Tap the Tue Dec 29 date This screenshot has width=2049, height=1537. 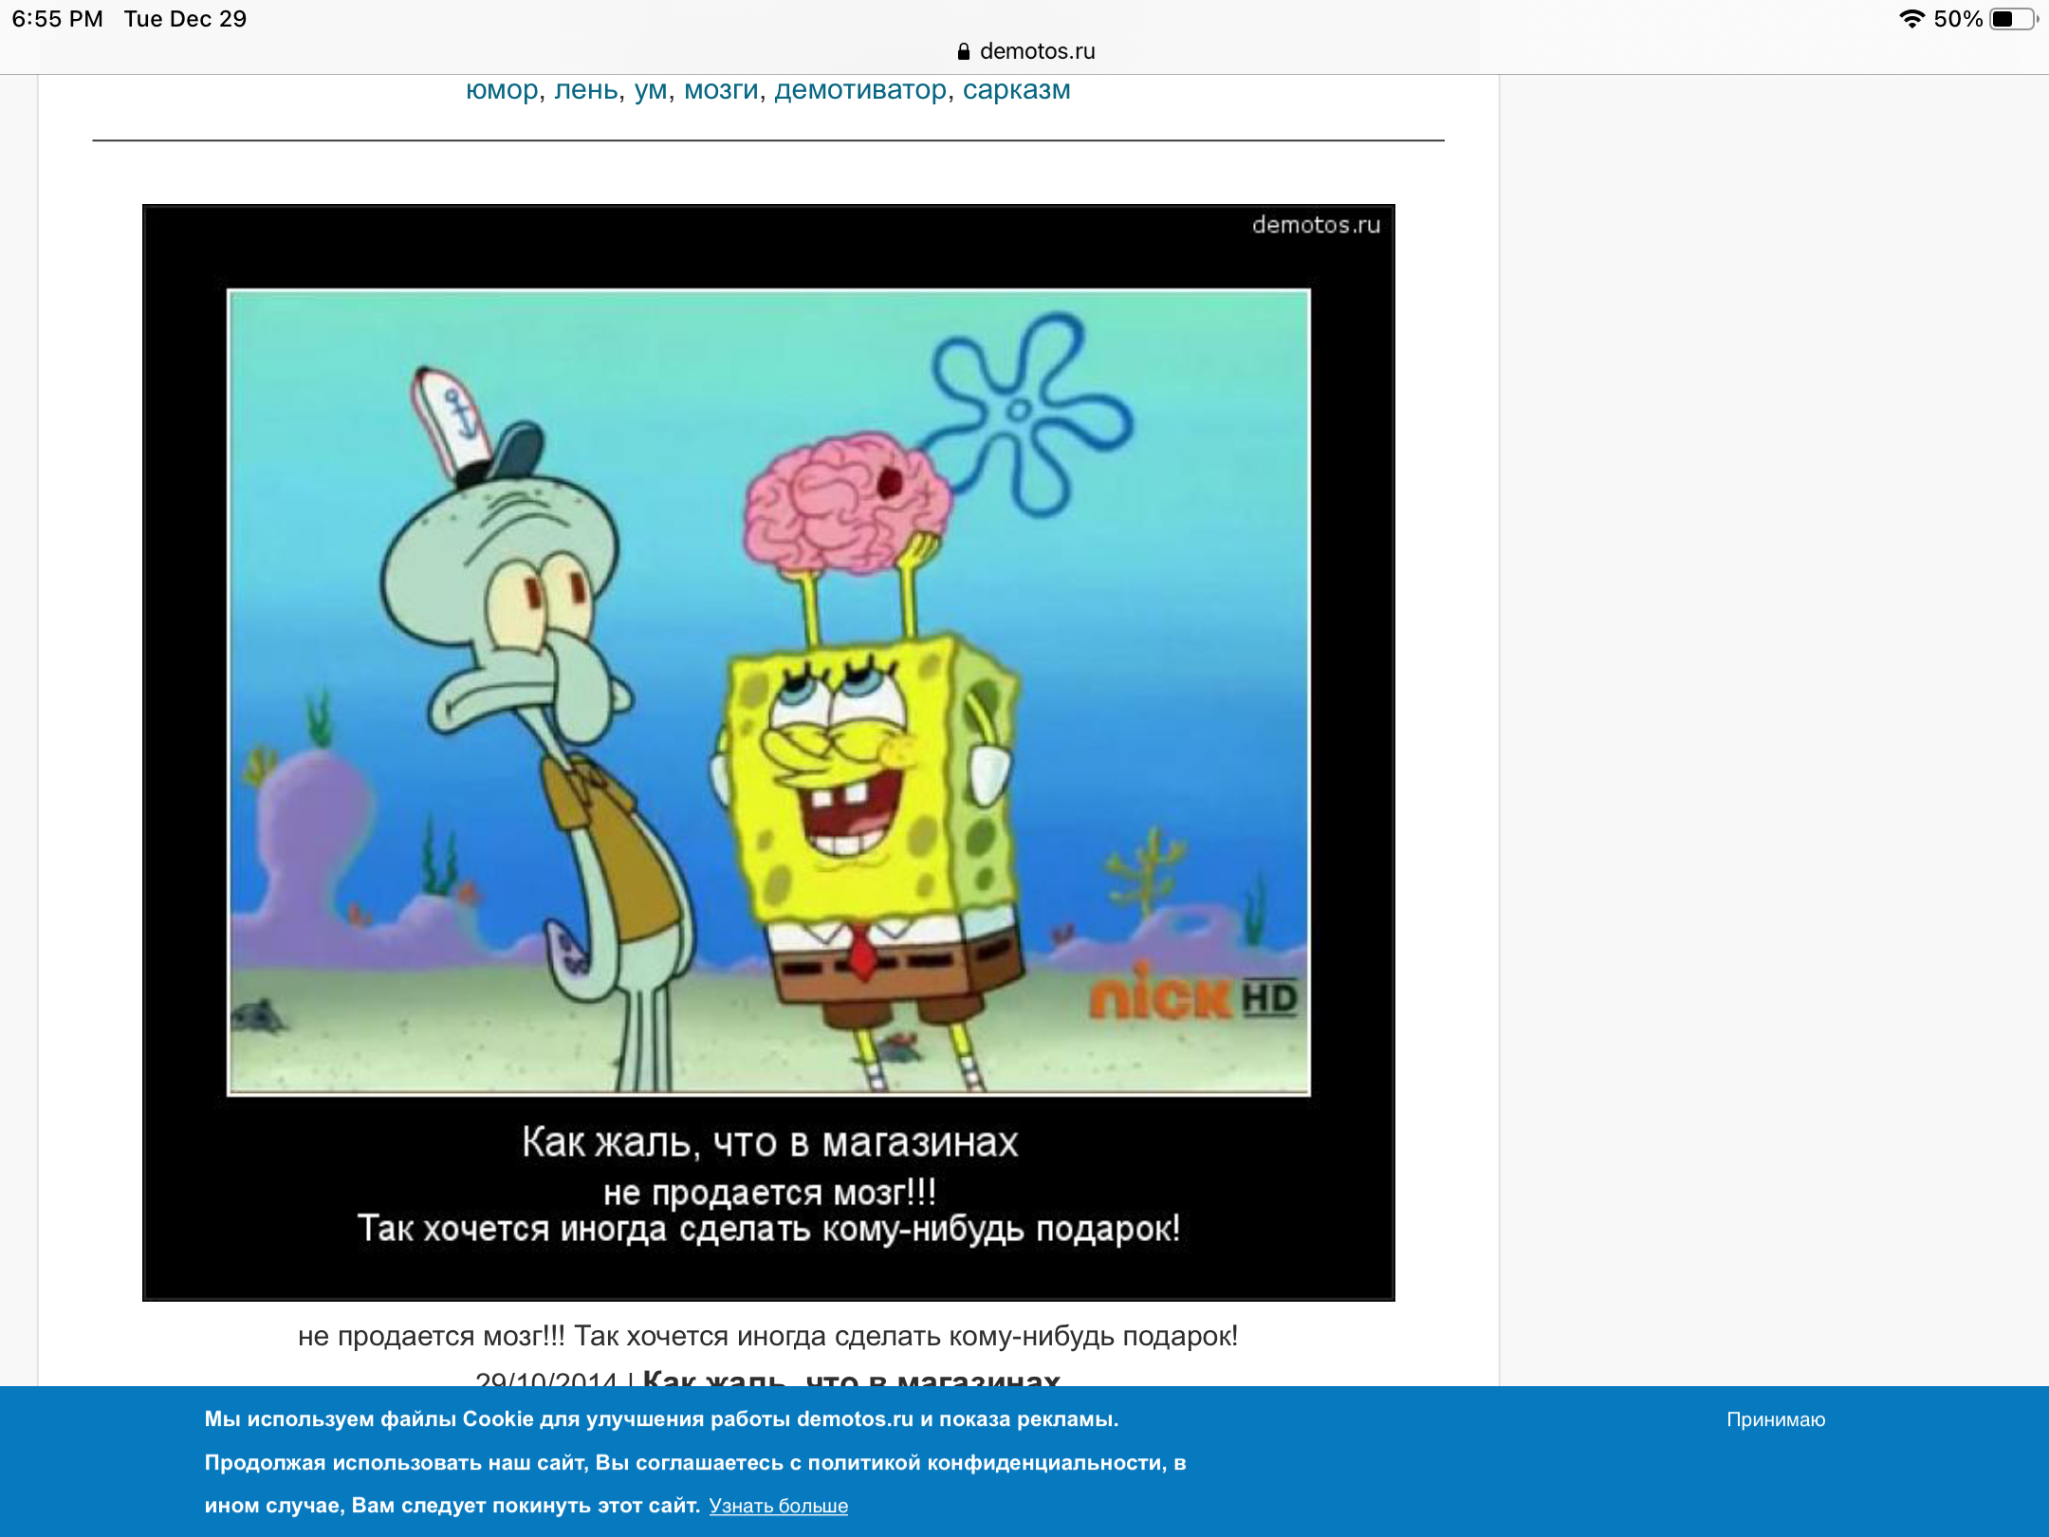(185, 19)
